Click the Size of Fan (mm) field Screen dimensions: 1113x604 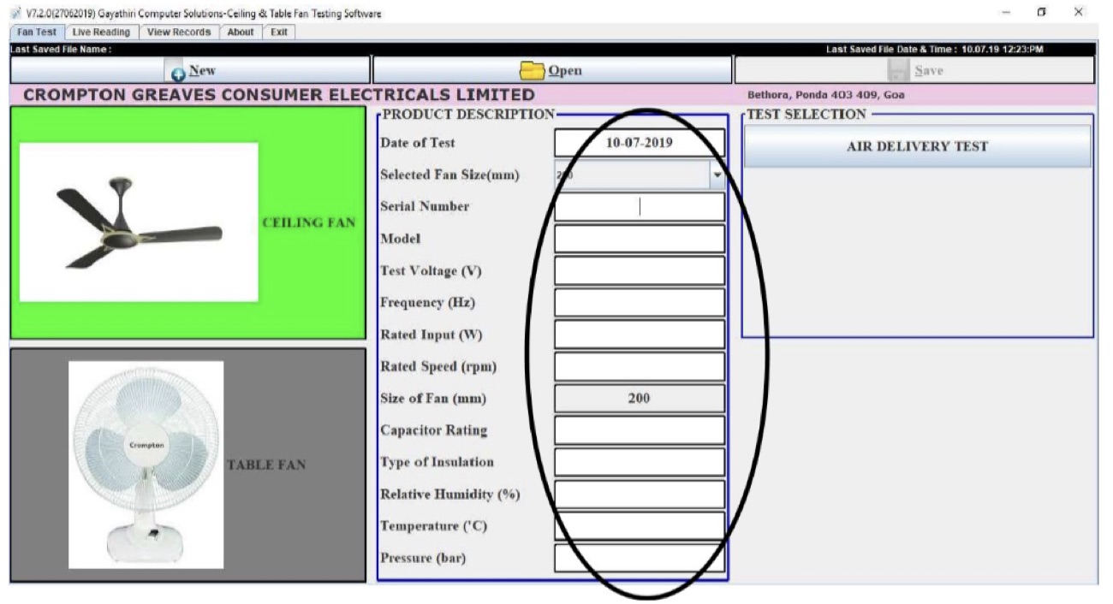[x=640, y=399]
